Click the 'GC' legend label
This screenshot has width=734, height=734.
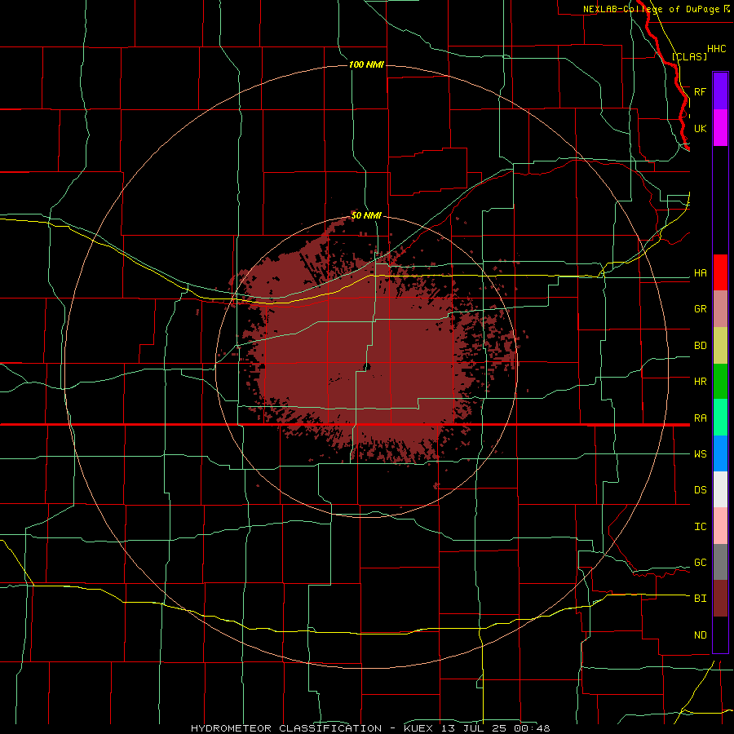(701, 563)
